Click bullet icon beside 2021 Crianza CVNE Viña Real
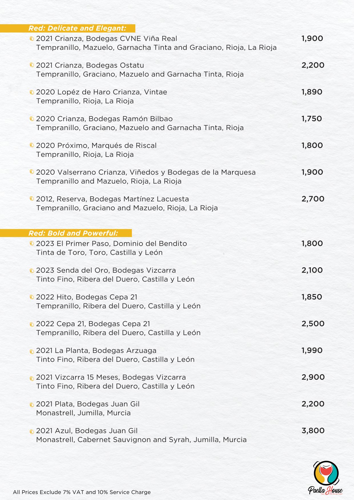The image size is (354, 500). (x=32, y=39)
